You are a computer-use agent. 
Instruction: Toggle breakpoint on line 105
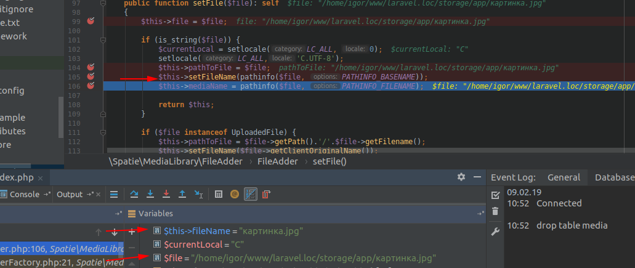tap(91, 76)
